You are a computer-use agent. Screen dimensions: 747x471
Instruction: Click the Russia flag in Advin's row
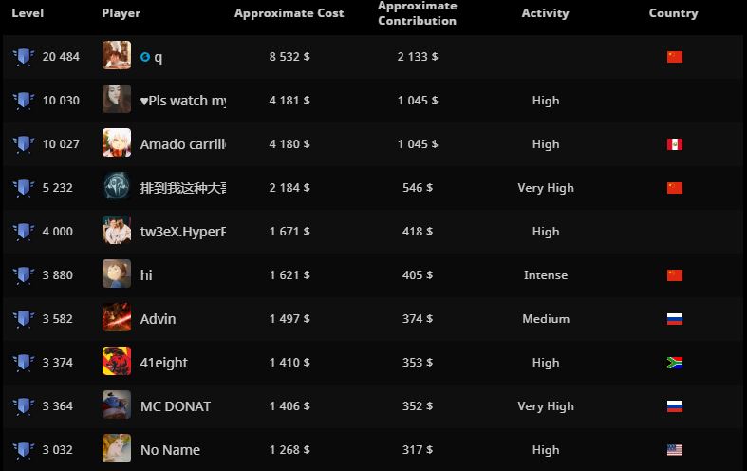675,319
